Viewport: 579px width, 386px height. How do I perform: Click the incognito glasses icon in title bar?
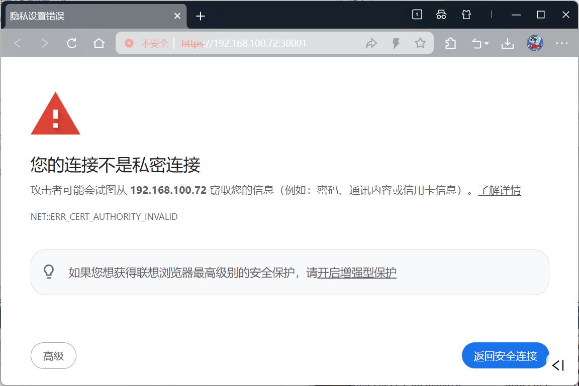coord(441,15)
